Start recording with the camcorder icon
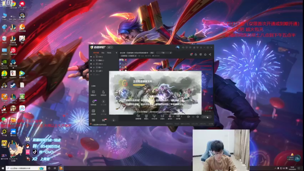The height and width of the screenshot is (171, 304). pos(188,117)
